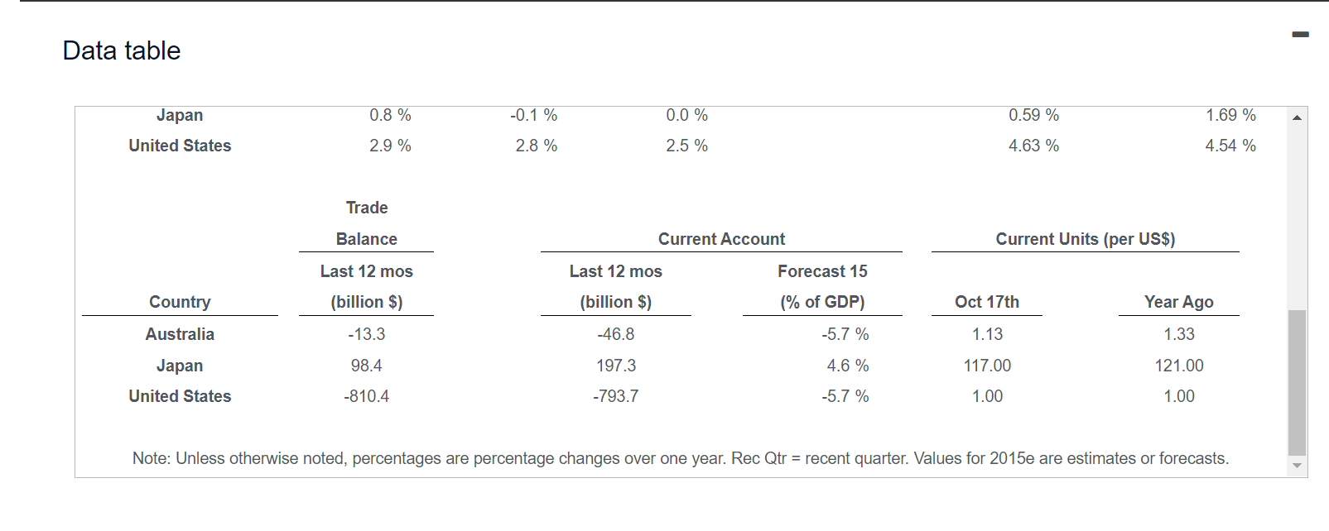This screenshot has height=531, width=1329.
Task: Select Japan in the lower table
Action: (x=180, y=365)
